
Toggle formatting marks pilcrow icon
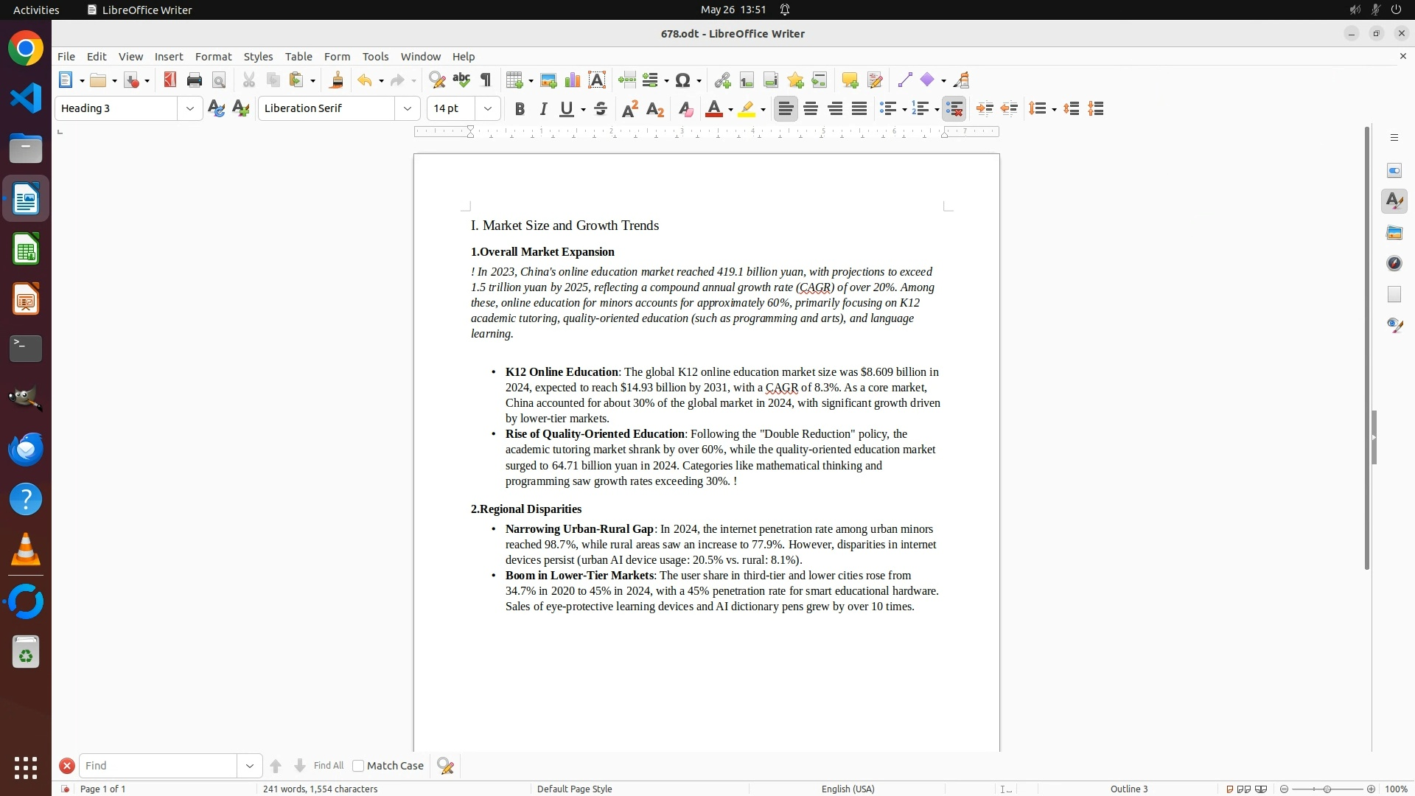(x=486, y=80)
